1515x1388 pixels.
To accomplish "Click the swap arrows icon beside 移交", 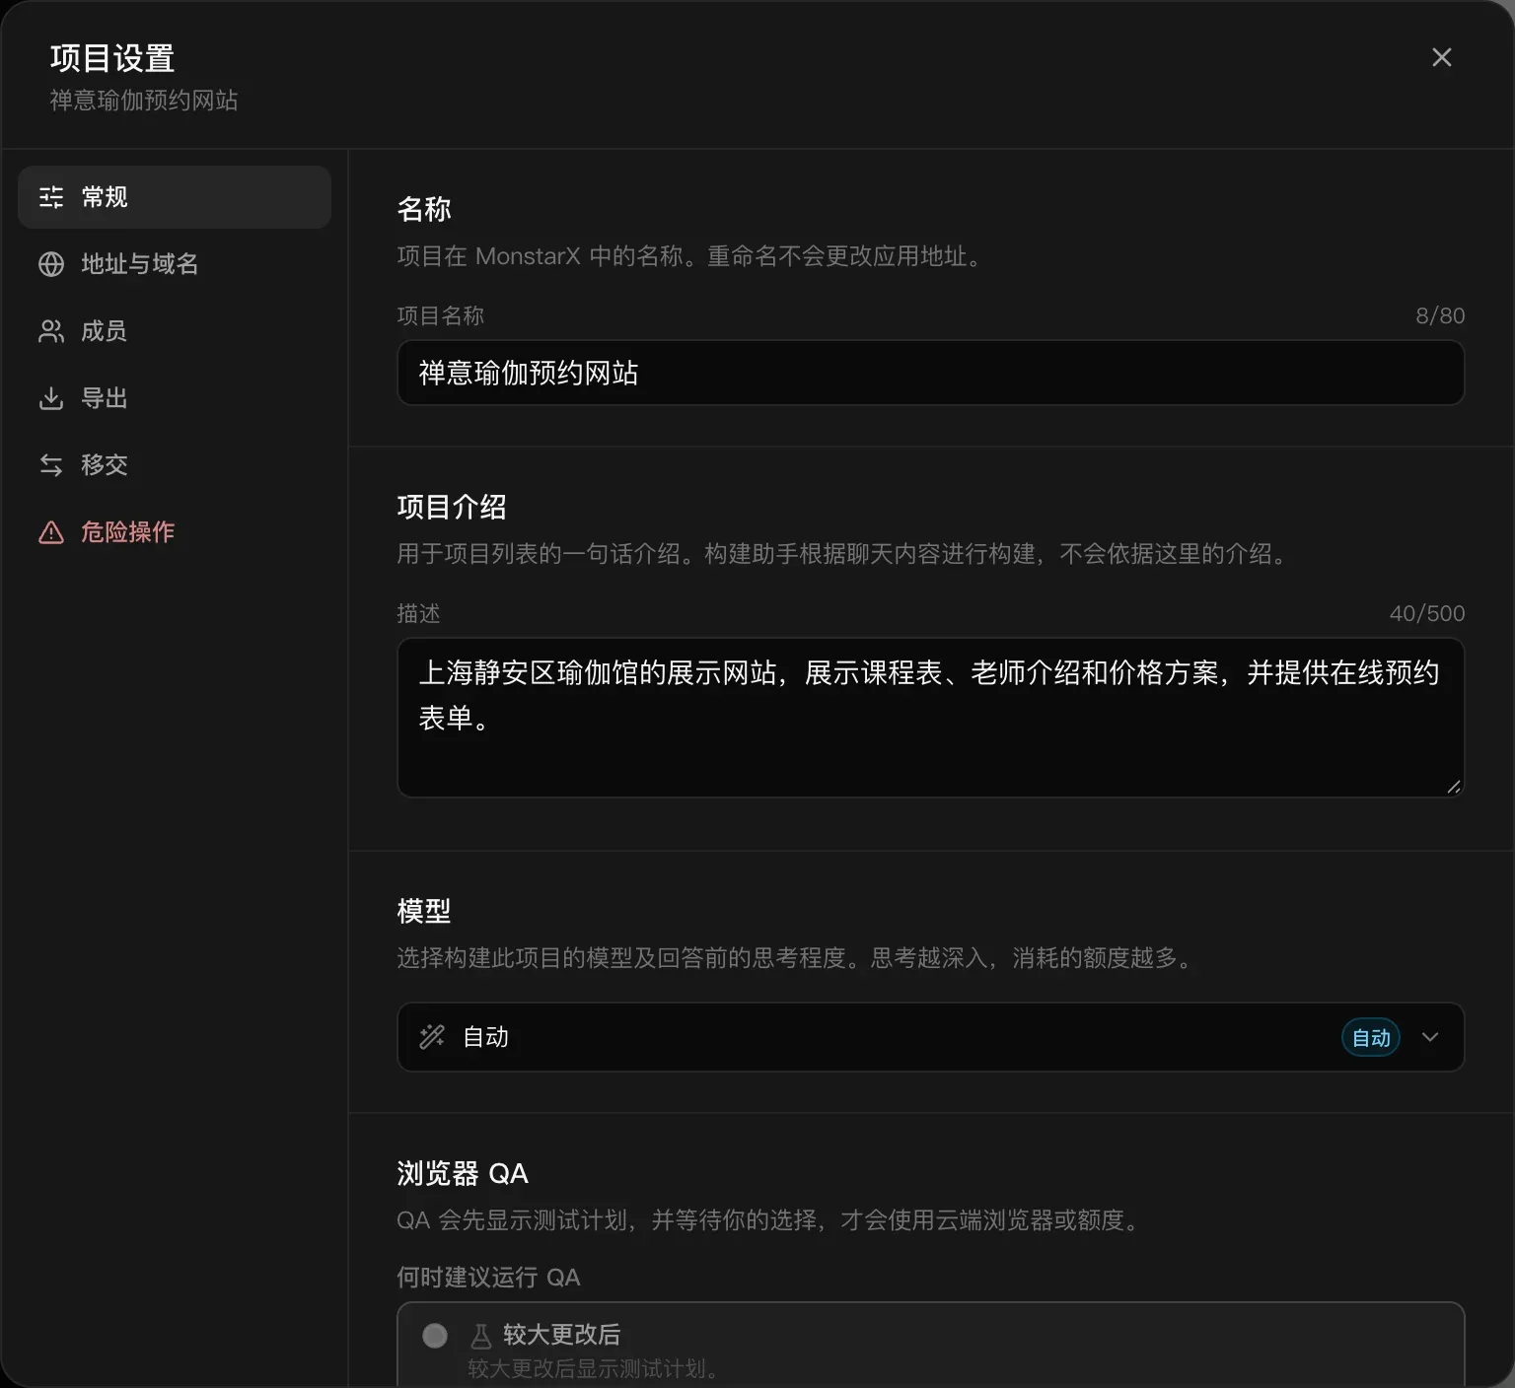I will pos(51,465).
